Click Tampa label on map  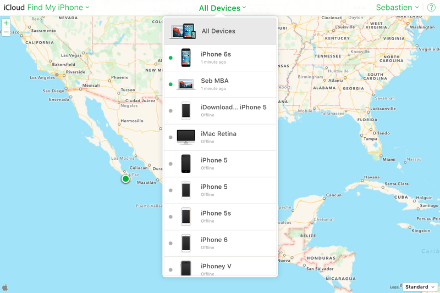coord(370,138)
